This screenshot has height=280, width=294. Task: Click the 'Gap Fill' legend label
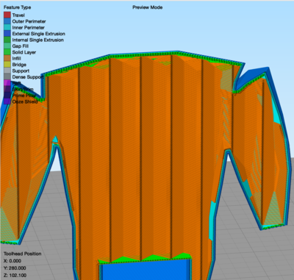[x=21, y=46]
